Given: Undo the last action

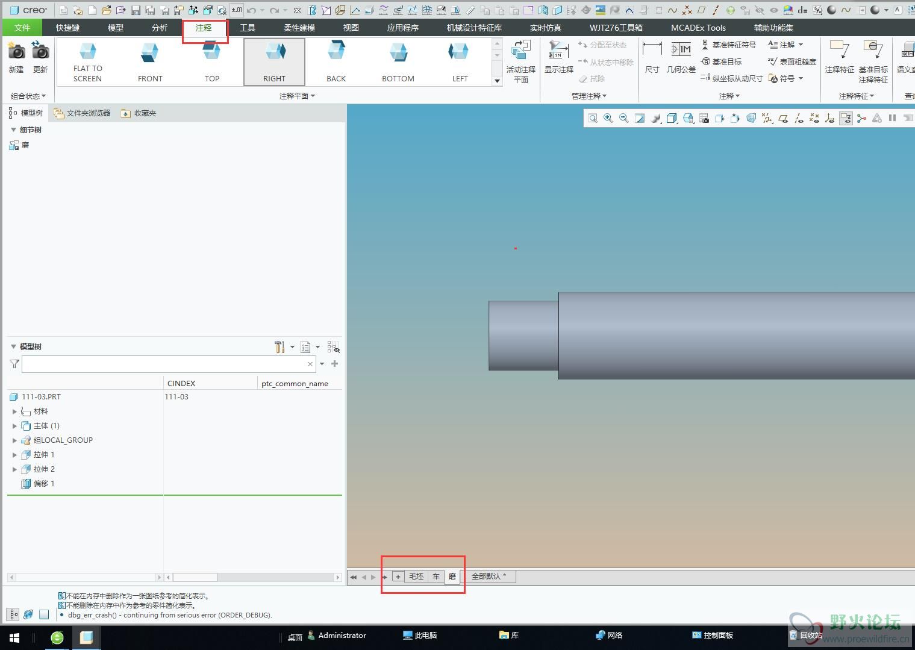Looking at the screenshot, I should pos(251,10).
